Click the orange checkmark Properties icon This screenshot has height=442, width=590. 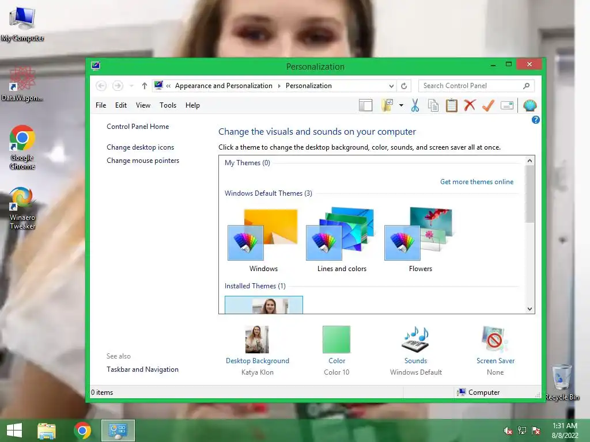[x=488, y=106]
